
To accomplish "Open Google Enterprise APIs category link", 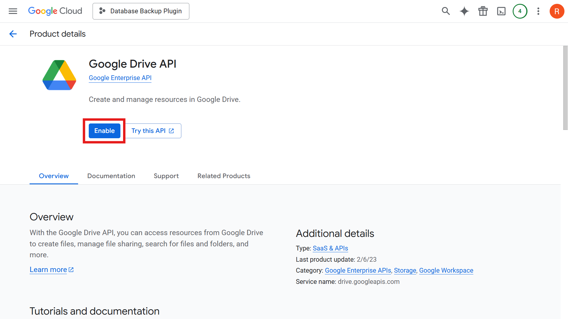I will point(358,271).
